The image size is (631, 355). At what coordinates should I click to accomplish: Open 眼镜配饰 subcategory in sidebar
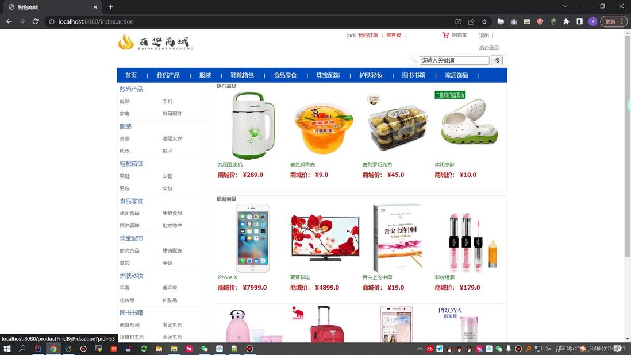(x=172, y=250)
